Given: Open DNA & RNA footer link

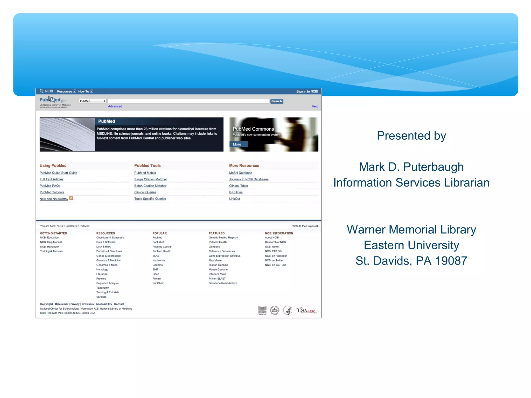Looking at the screenshot, I should [x=103, y=247].
